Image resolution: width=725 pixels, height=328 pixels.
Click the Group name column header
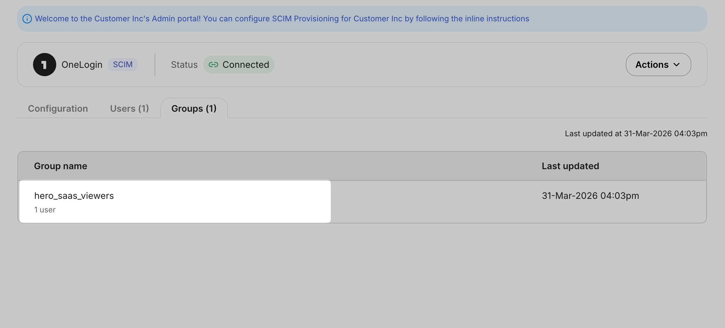[x=60, y=166]
